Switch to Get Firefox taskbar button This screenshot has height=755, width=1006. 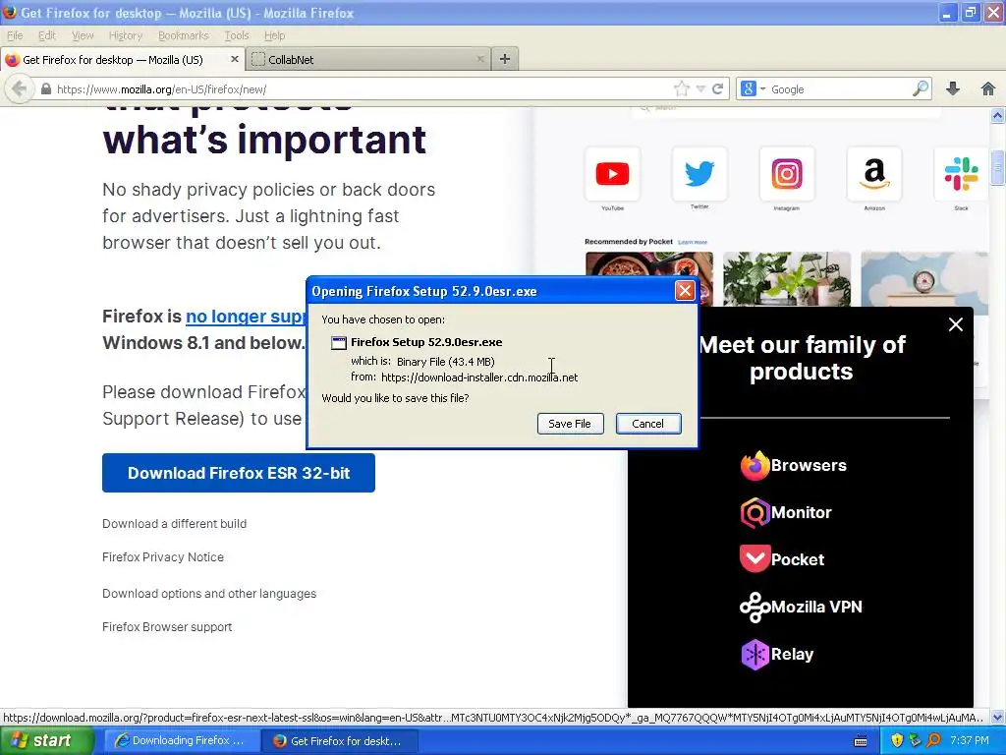pyautogui.click(x=340, y=740)
